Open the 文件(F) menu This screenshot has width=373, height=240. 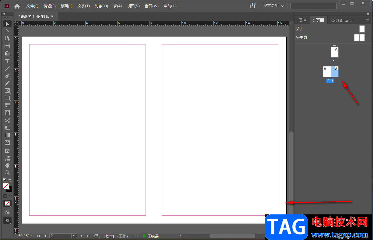click(32, 6)
